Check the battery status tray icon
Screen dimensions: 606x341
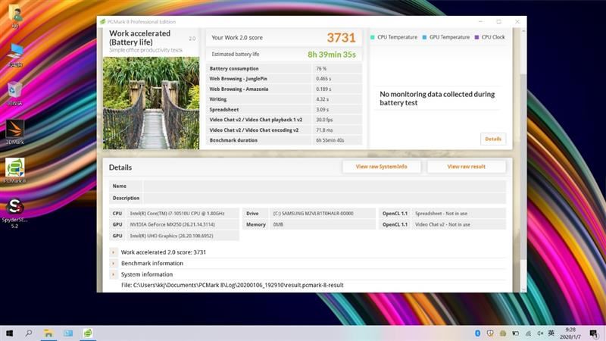515,333
